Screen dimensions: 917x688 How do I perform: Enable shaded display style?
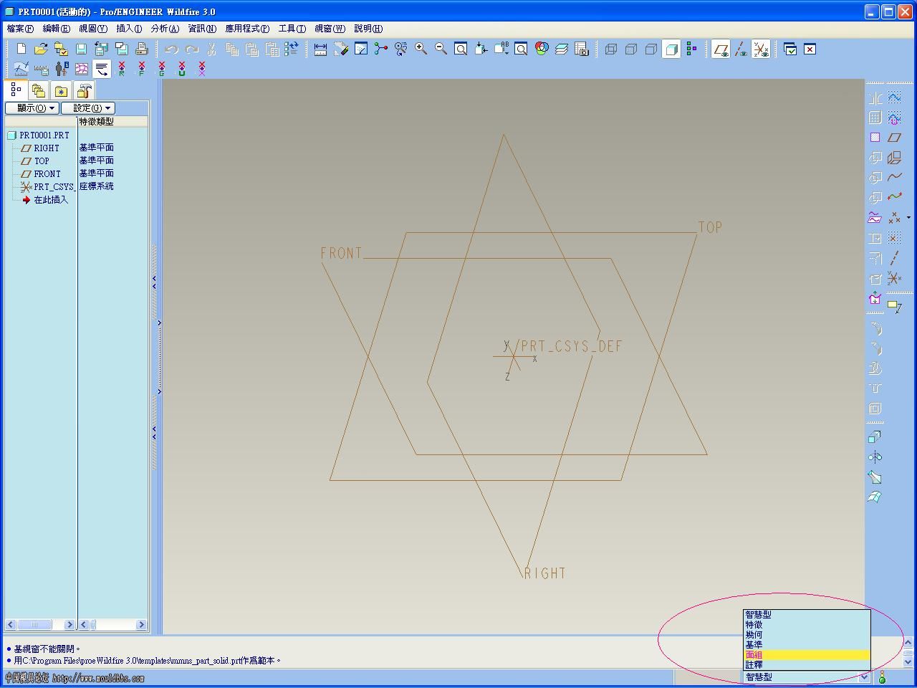pos(671,49)
